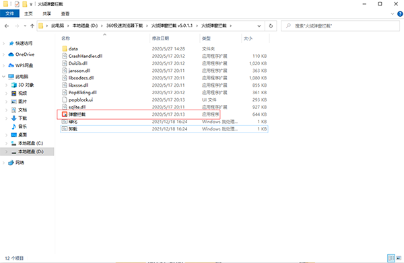Select the data folder icon
This screenshot has height=263, width=404.
65,48
